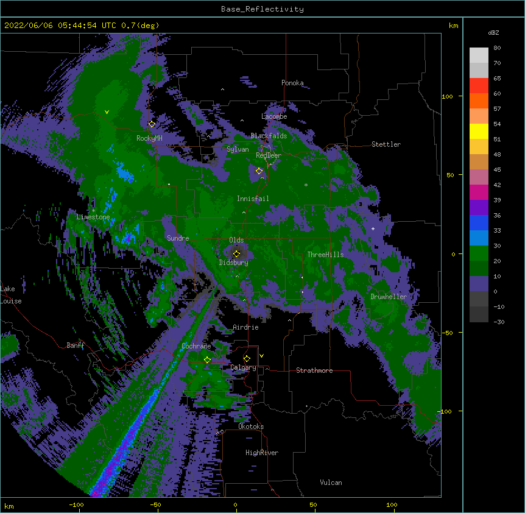Click the Banff label
Viewport: 525px width, 513px height.
[x=76, y=345]
